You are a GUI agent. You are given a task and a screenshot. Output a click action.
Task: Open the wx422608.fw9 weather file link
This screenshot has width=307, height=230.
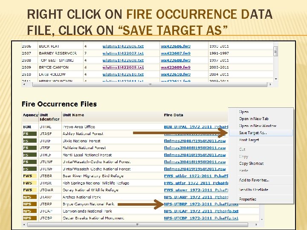pyautogui.click(x=175, y=60)
